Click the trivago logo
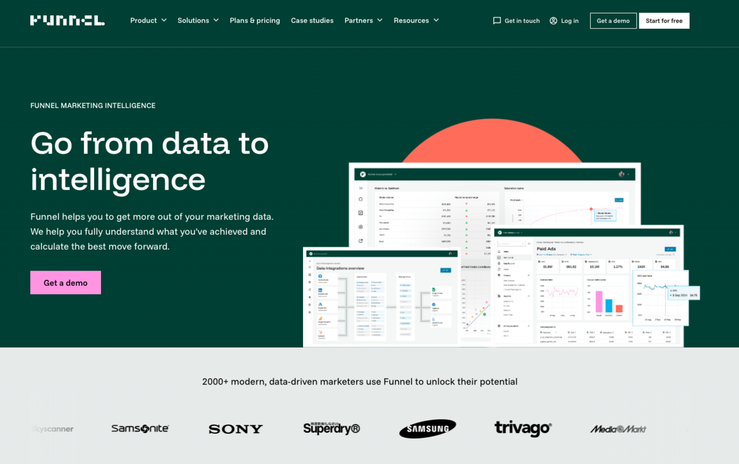Image resolution: width=739 pixels, height=464 pixels. (523, 428)
